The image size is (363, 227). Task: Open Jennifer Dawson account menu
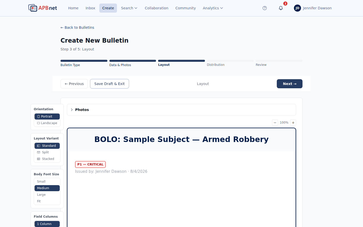(x=313, y=8)
